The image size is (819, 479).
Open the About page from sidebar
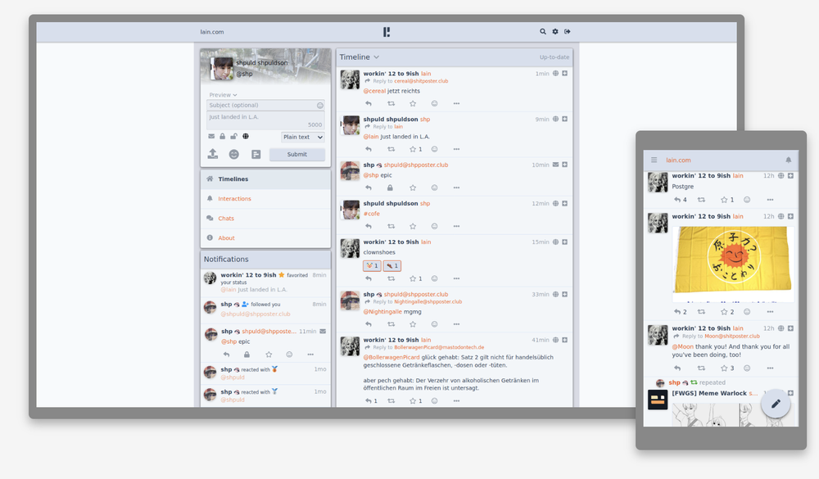tap(265, 238)
